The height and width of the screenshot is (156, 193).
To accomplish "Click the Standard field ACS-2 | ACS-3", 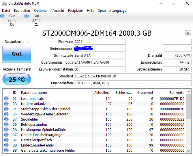I will point(133,76).
